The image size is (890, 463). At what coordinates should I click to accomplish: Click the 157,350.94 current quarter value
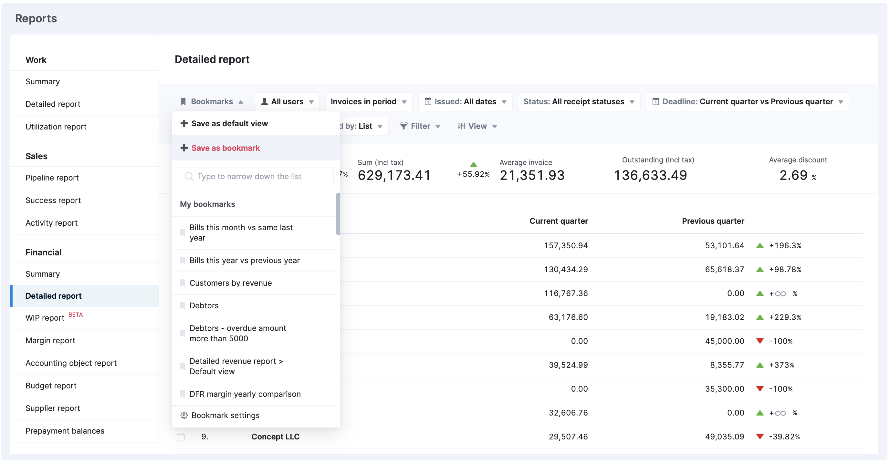[x=566, y=245]
